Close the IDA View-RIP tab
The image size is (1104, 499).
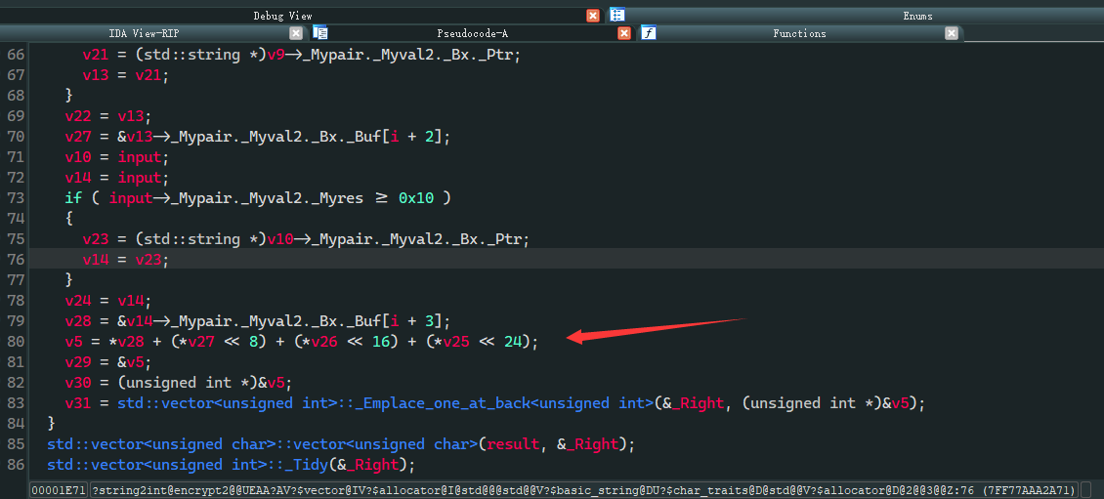click(x=296, y=33)
